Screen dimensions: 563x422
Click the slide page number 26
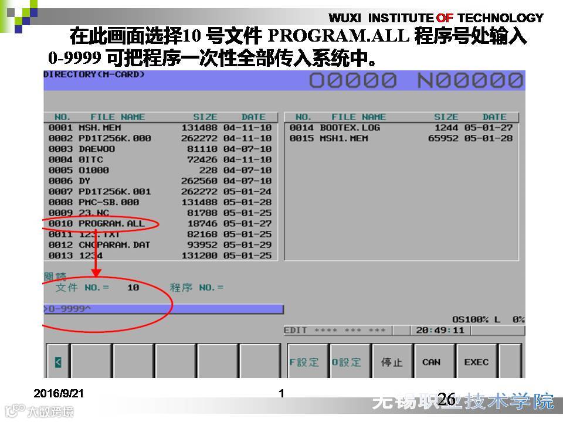446,399
